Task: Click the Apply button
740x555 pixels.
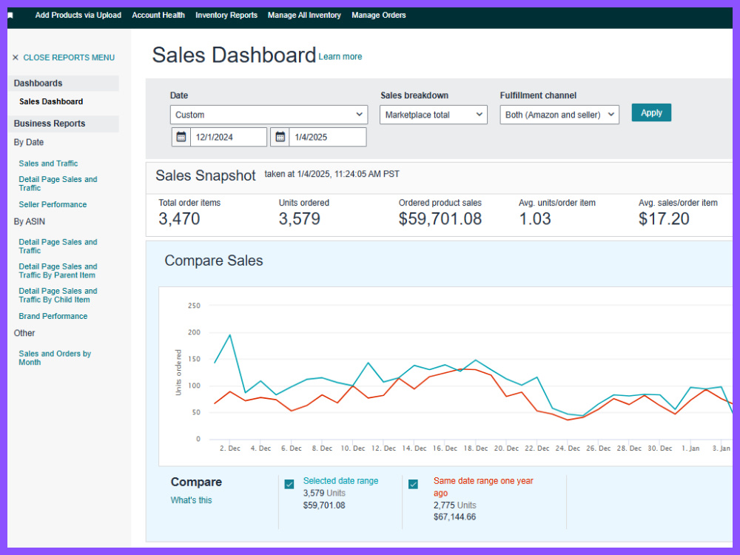Action: [x=651, y=112]
